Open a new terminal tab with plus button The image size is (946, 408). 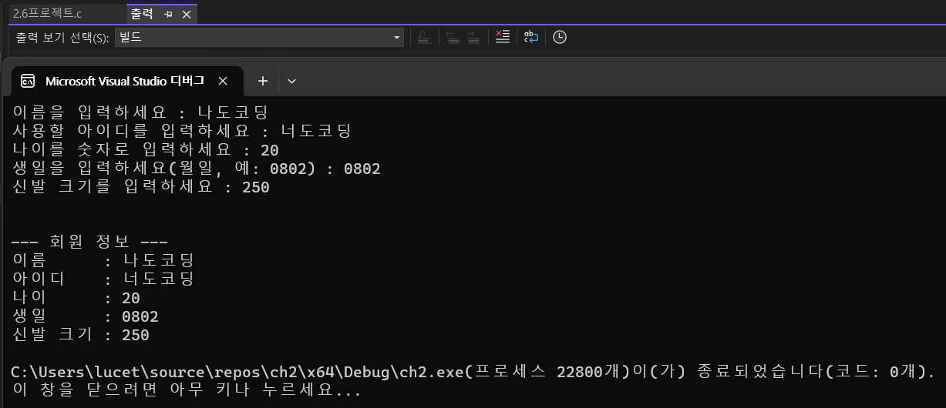pos(262,81)
